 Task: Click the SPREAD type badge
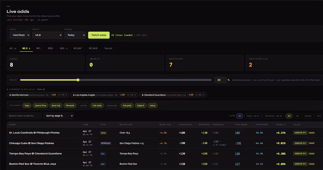tap(106, 143)
